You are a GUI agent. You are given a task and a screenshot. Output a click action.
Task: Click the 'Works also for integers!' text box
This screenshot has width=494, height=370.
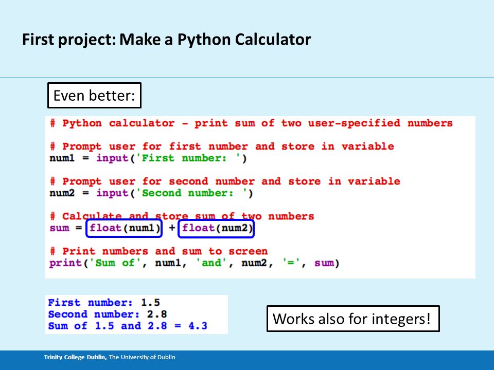pyautogui.click(x=353, y=319)
